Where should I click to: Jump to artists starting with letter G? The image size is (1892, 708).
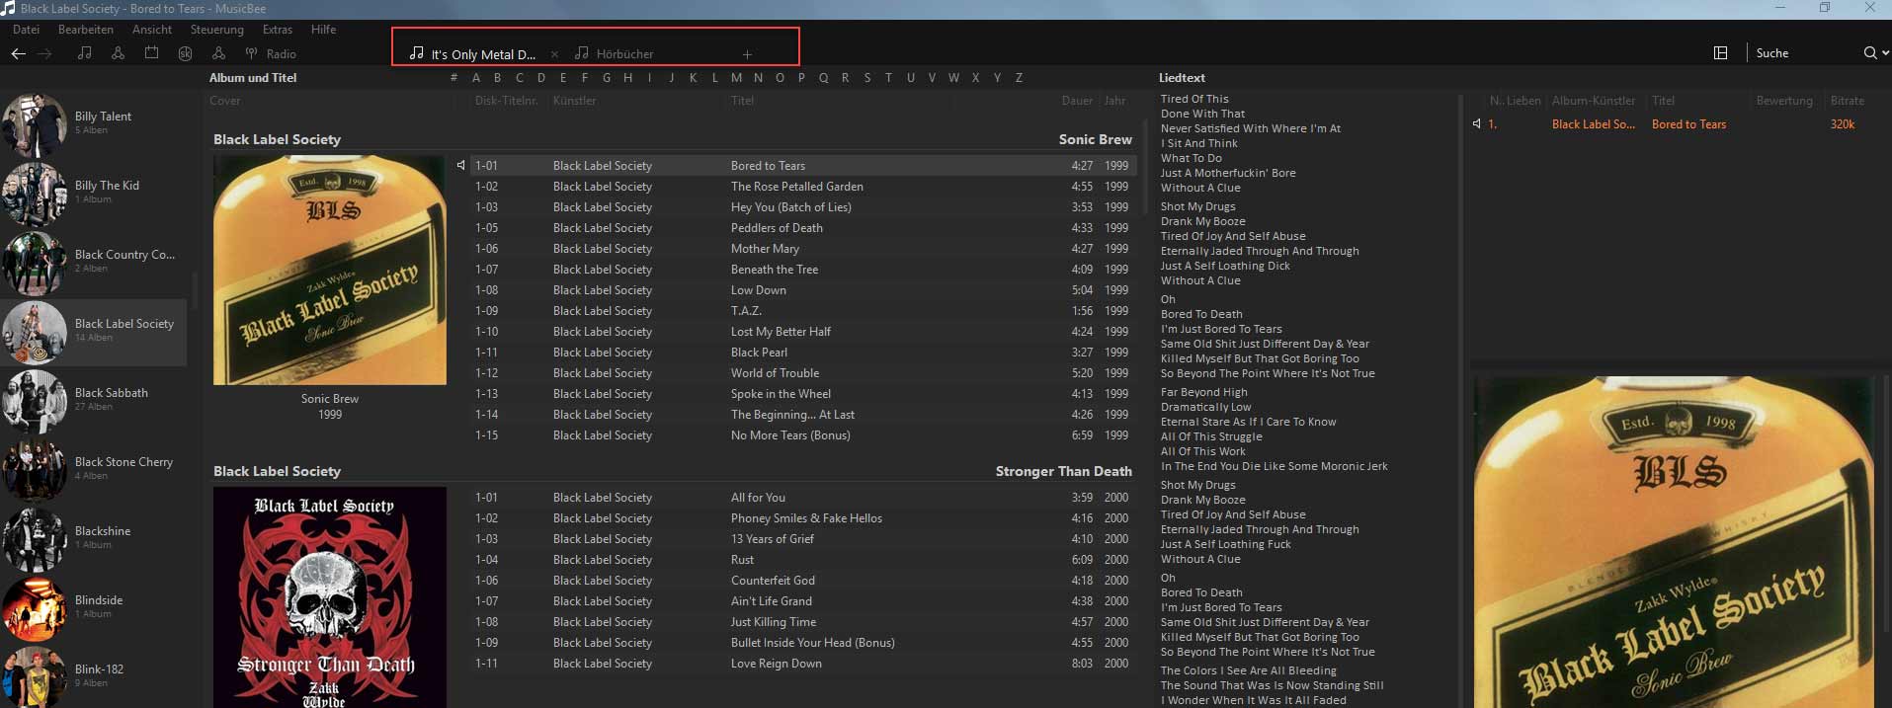tap(606, 78)
